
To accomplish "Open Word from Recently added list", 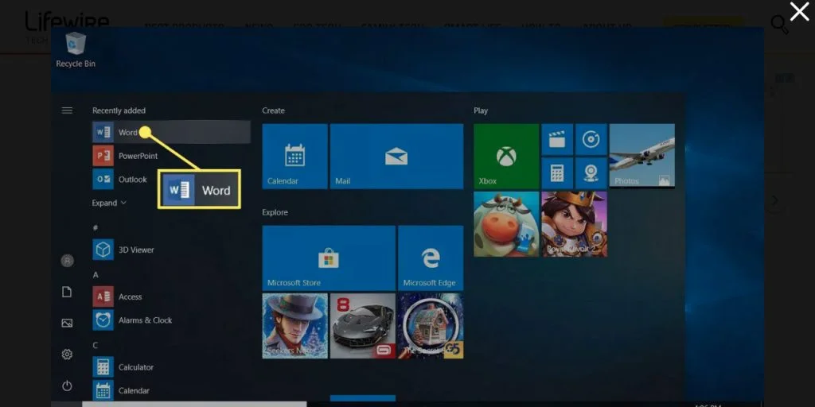I will (171, 133).
